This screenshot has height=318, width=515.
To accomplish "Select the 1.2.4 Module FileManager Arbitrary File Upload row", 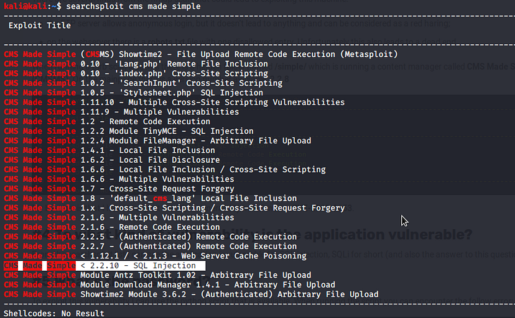I will 157,140.
